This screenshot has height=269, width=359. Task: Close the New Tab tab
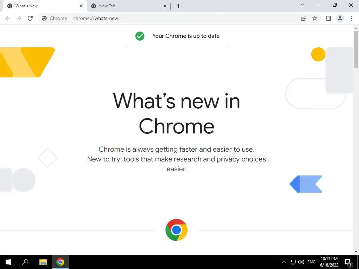point(165,6)
